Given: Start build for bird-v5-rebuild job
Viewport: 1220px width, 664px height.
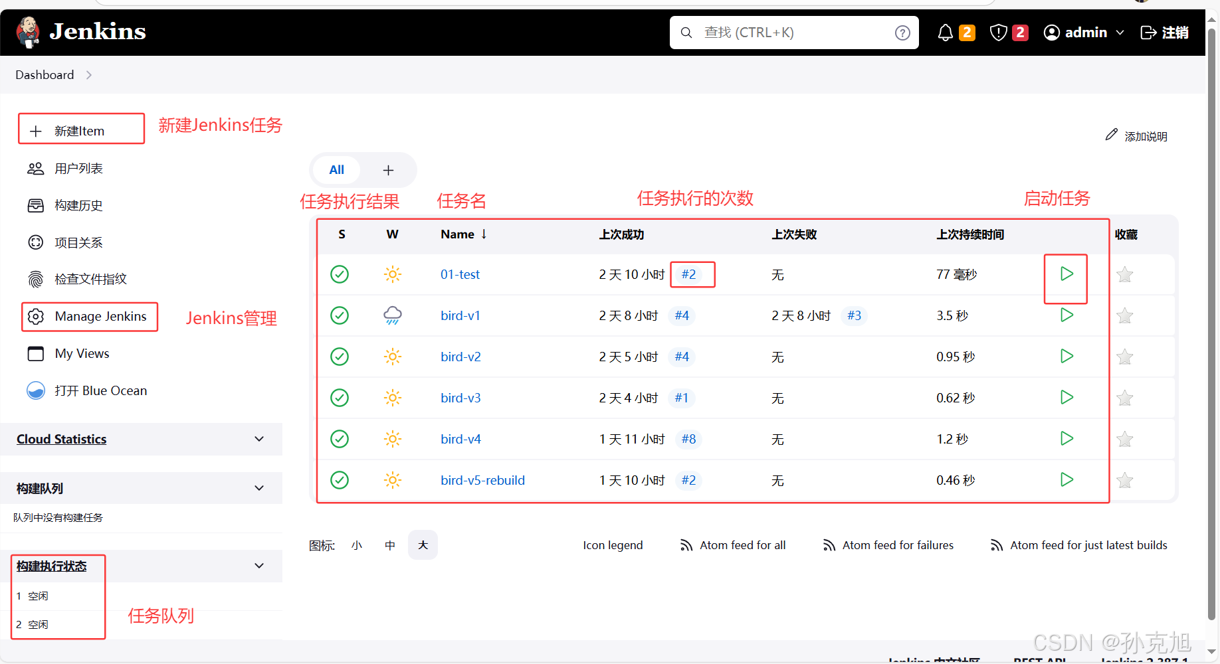Looking at the screenshot, I should coord(1067,479).
